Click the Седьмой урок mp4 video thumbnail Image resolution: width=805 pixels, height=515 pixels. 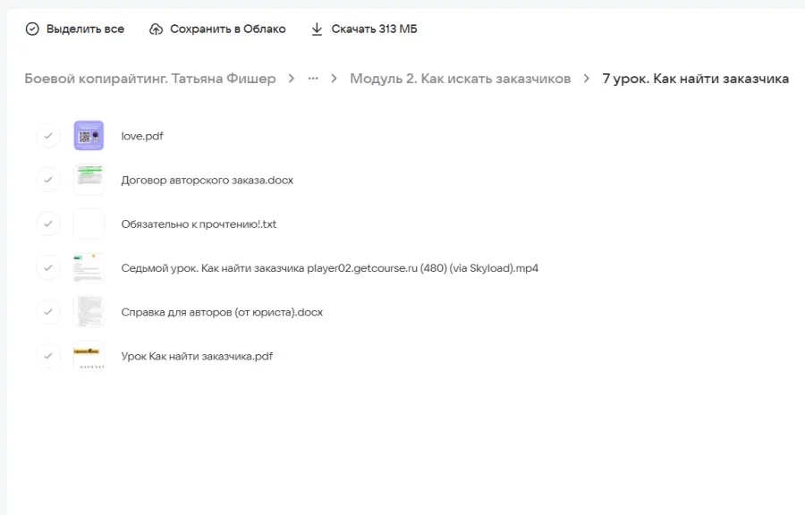(x=89, y=267)
